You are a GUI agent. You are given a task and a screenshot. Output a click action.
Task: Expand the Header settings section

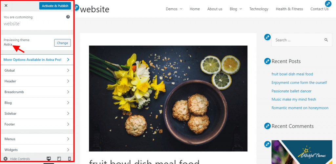pos(37,81)
